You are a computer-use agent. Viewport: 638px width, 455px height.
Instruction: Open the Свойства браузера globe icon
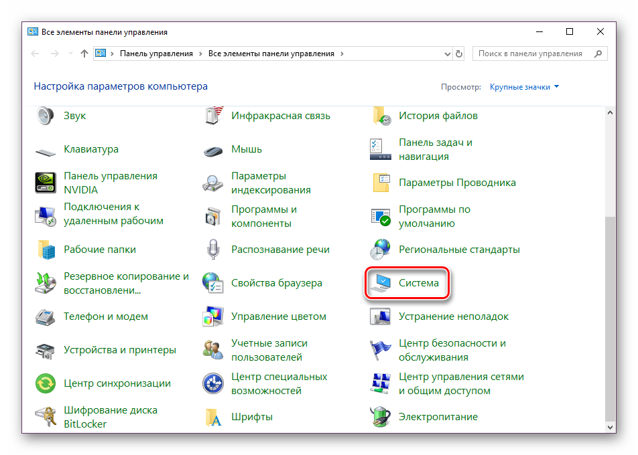213,283
